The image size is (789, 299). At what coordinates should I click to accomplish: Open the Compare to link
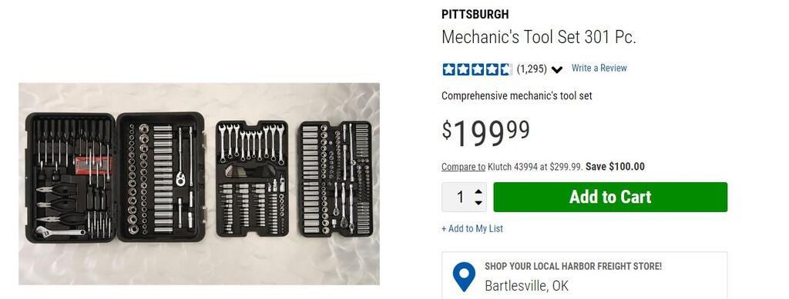click(463, 167)
